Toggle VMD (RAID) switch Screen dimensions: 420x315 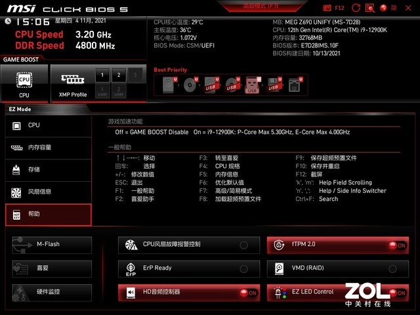[392, 269]
